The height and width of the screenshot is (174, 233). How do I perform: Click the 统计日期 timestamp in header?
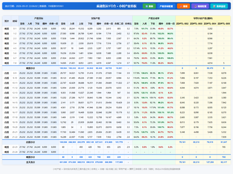tap(21, 6)
